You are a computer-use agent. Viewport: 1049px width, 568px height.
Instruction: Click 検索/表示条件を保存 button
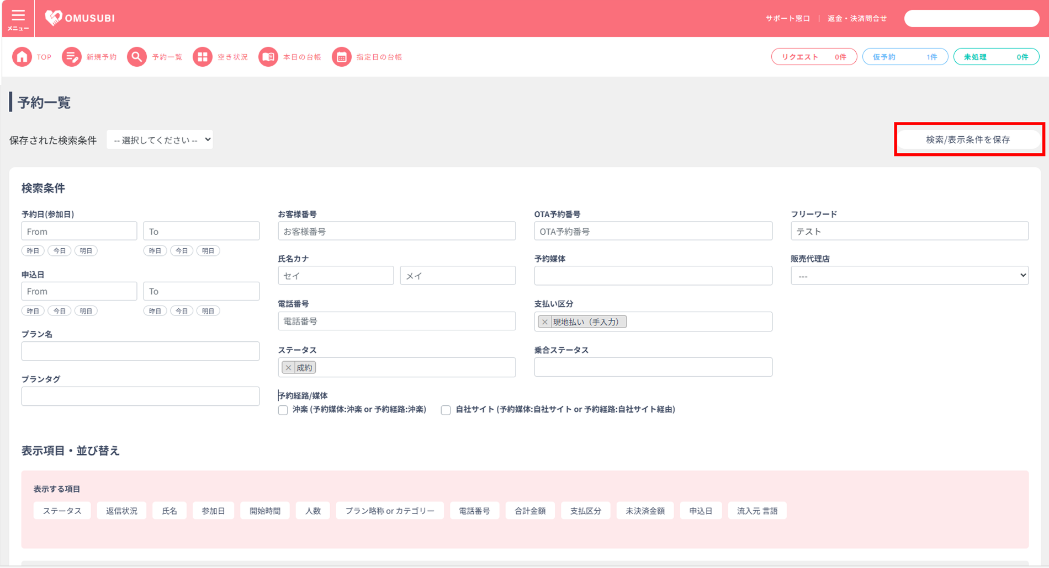pos(968,140)
